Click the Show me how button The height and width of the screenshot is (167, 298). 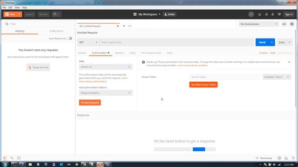(38, 67)
